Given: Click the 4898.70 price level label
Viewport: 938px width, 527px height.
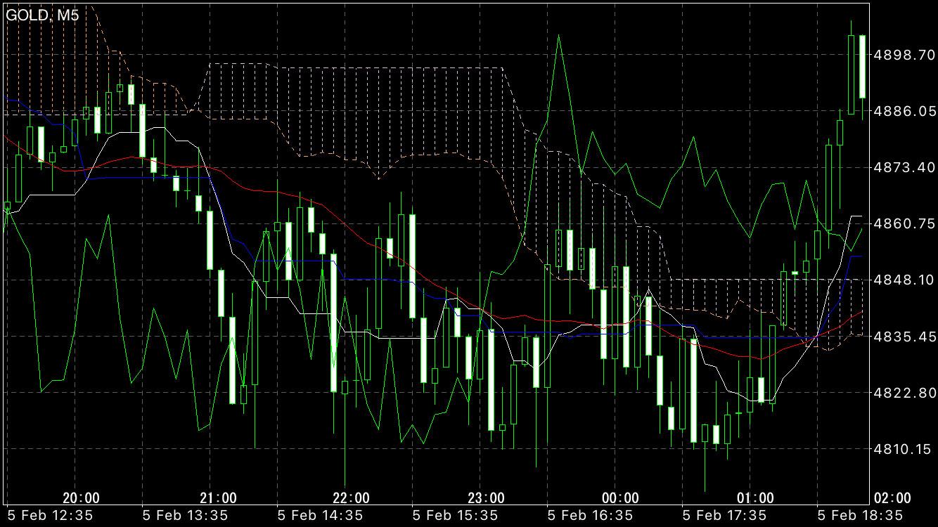Looking at the screenshot, I should click(x=902, y=55).
